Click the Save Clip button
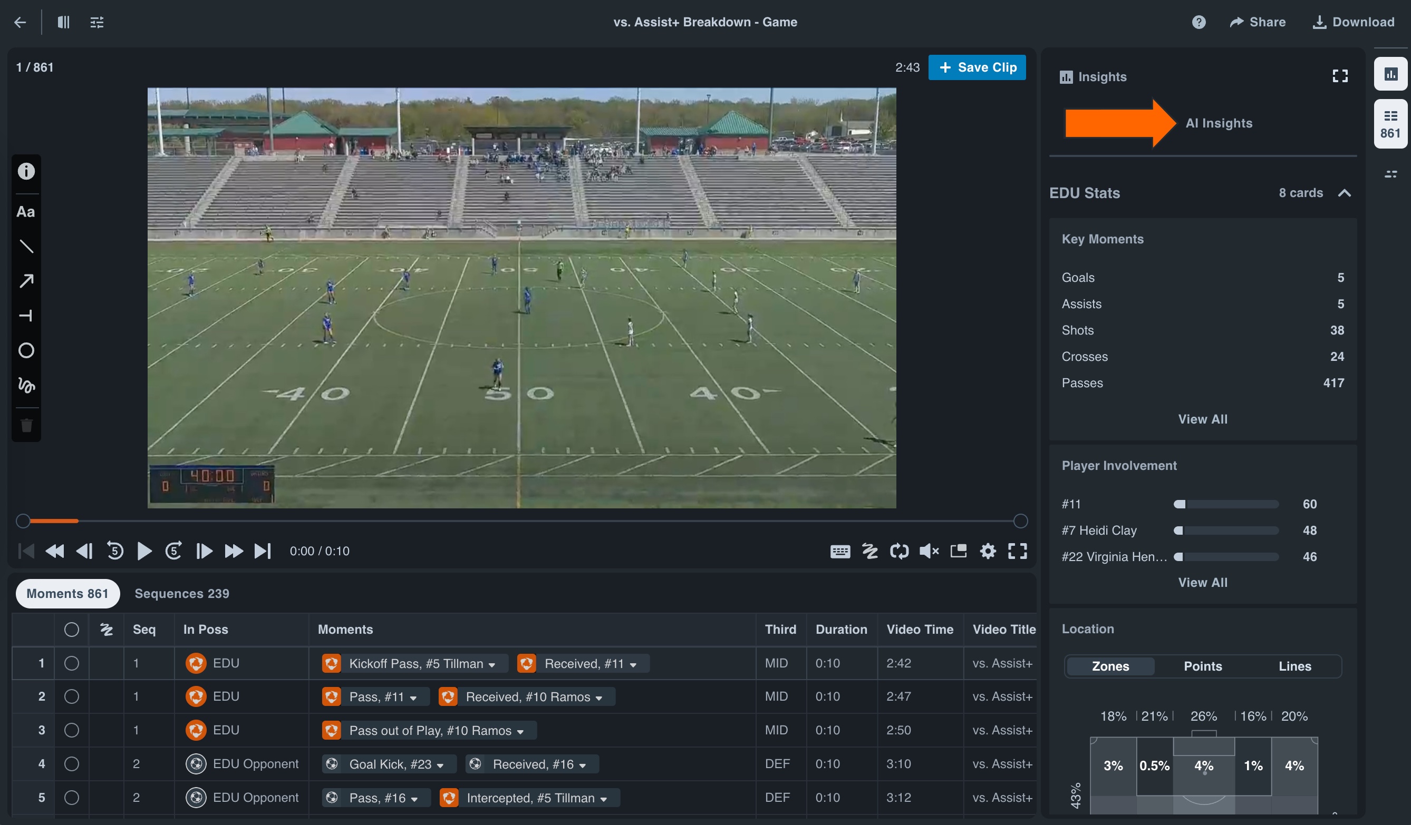Screen dimensions: 1411x825 click(977, 67)
